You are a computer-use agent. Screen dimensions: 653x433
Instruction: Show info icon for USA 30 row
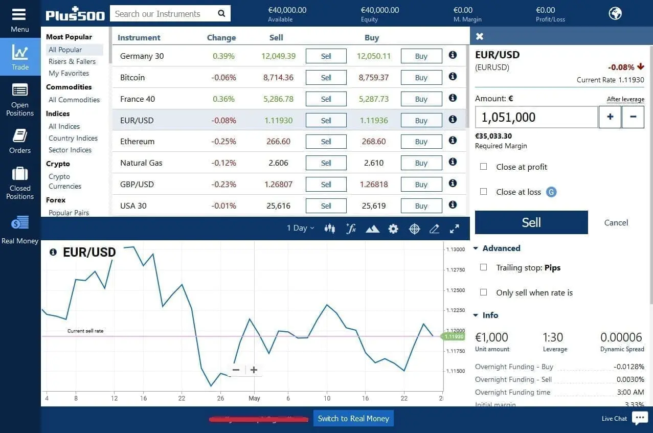coord(453,204)
